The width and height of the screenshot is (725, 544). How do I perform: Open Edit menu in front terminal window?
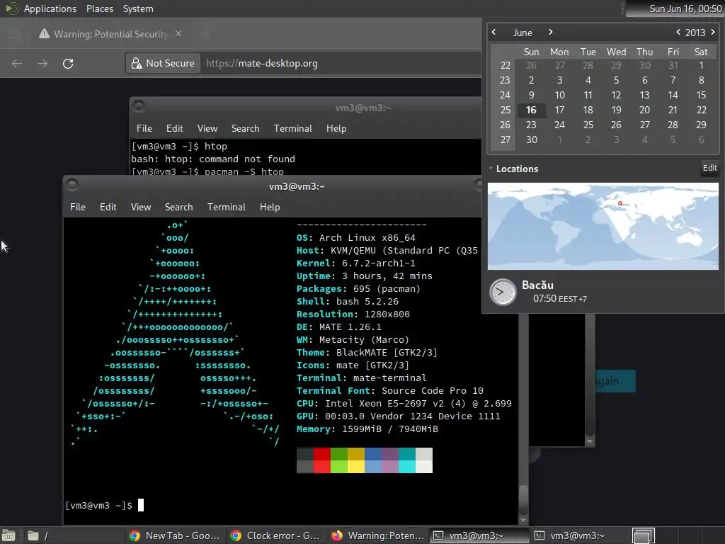click(108, 208)
